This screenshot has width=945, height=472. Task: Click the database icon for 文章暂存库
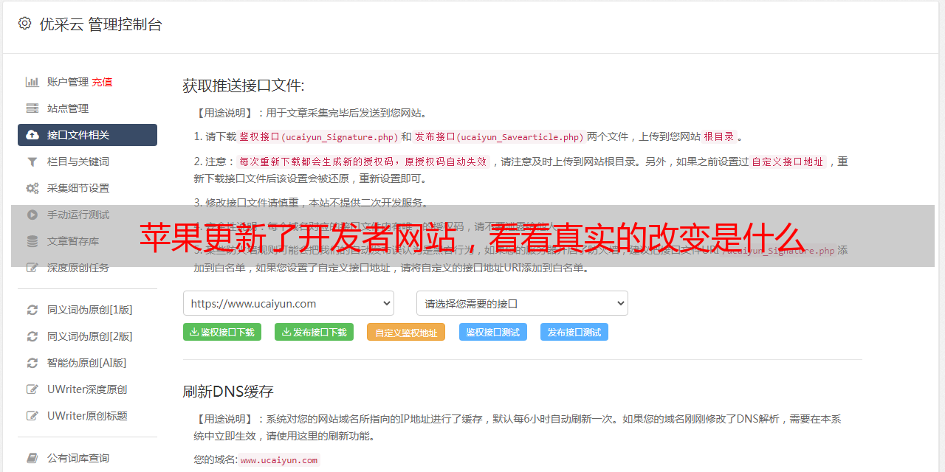coord(32,241)
